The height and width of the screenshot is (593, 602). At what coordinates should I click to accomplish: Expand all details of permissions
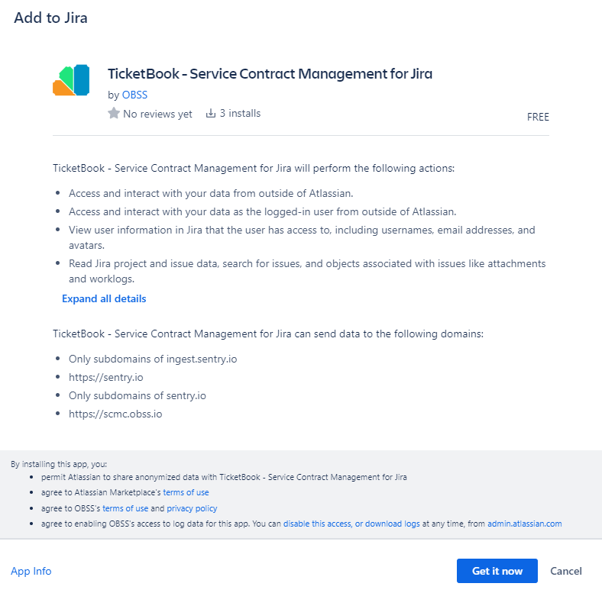pos(104,298)
